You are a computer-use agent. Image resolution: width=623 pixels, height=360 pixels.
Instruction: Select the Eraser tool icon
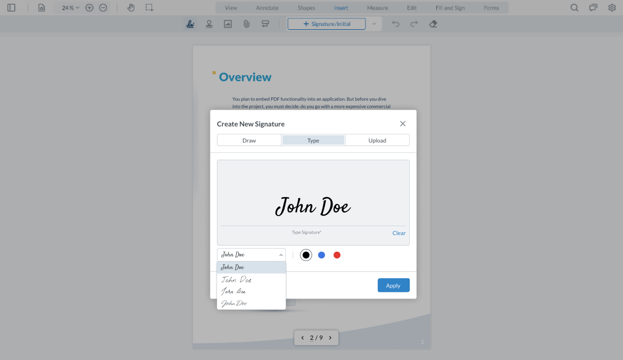(433, 24)
